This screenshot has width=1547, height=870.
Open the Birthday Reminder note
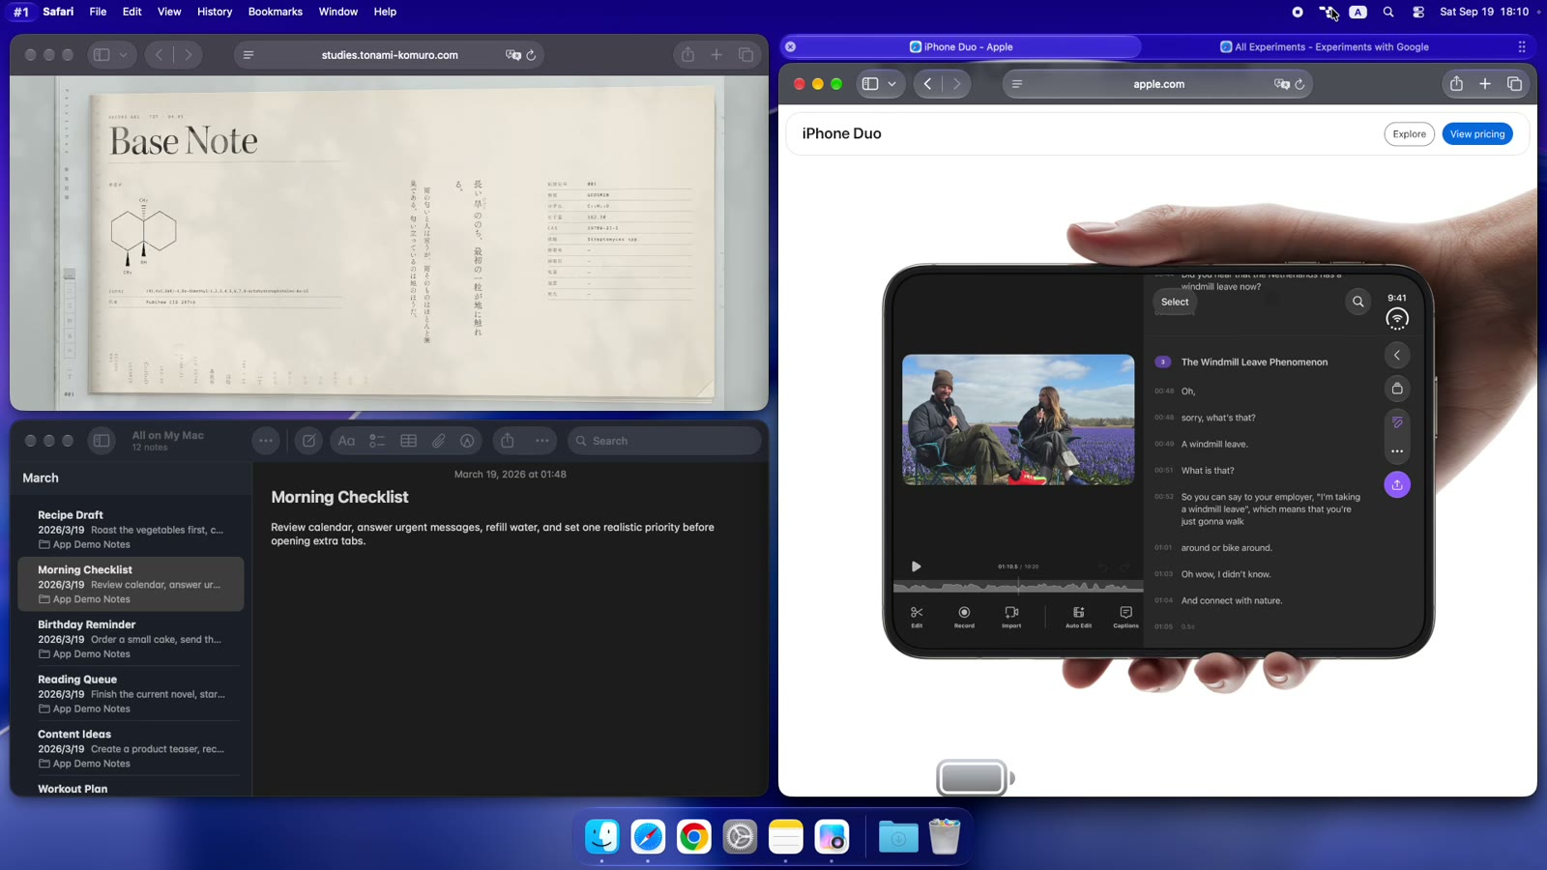(131, 639)
